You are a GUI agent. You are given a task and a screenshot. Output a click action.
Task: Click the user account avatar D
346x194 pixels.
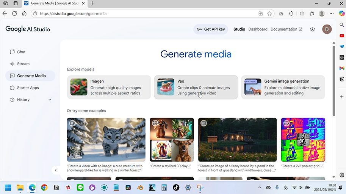[x=327, y=29]
